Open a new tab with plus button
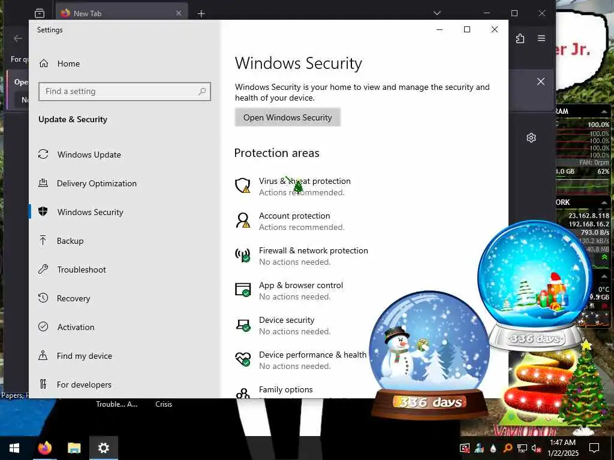The width and height of the screenshot is (614, 460). tap(201, 14)
